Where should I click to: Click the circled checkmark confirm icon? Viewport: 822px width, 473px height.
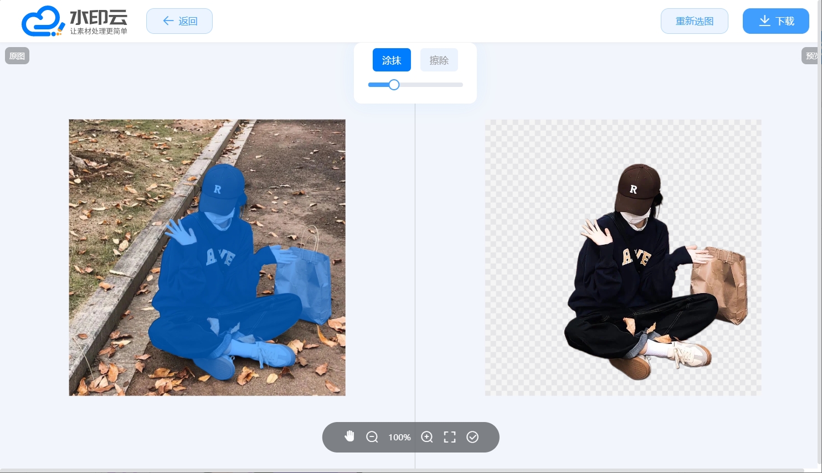pyautogui.click(x=472, y=437)
